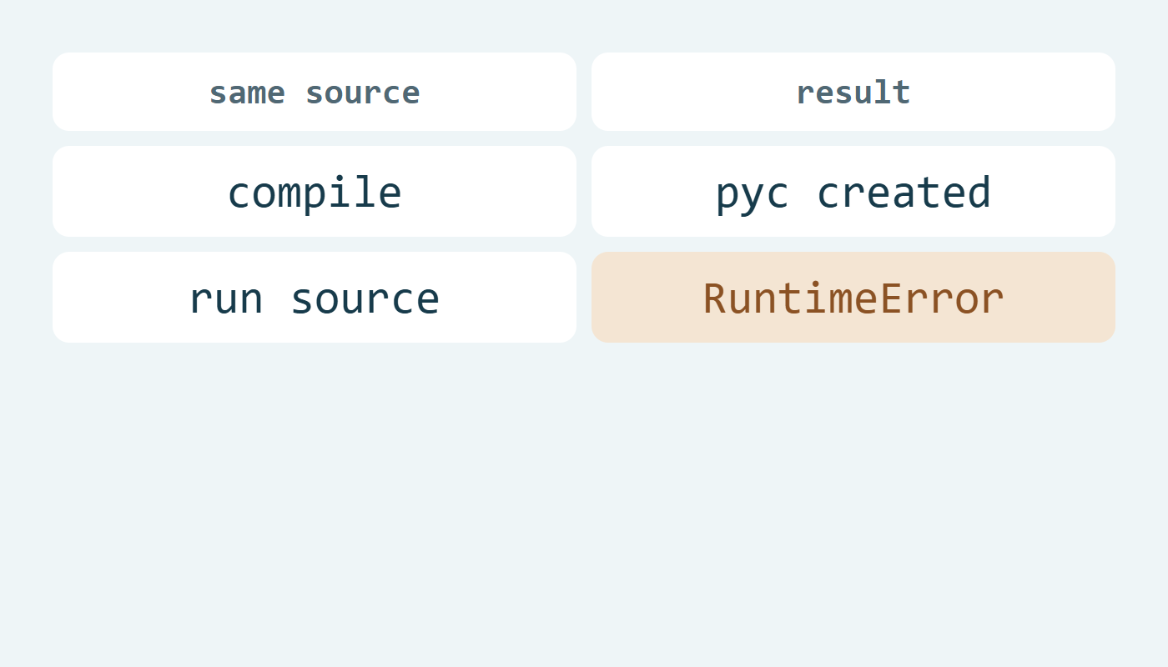Viewport: 1168px width, 667px height.
Task: Click the 'result' header cell
Action: (x=853, y=92)
